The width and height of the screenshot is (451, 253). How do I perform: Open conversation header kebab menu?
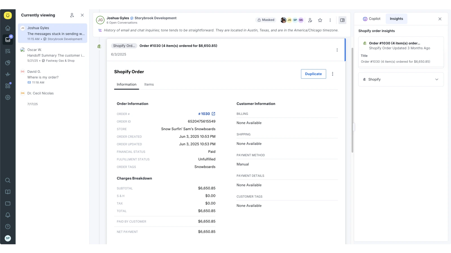(x=330, y=20)
